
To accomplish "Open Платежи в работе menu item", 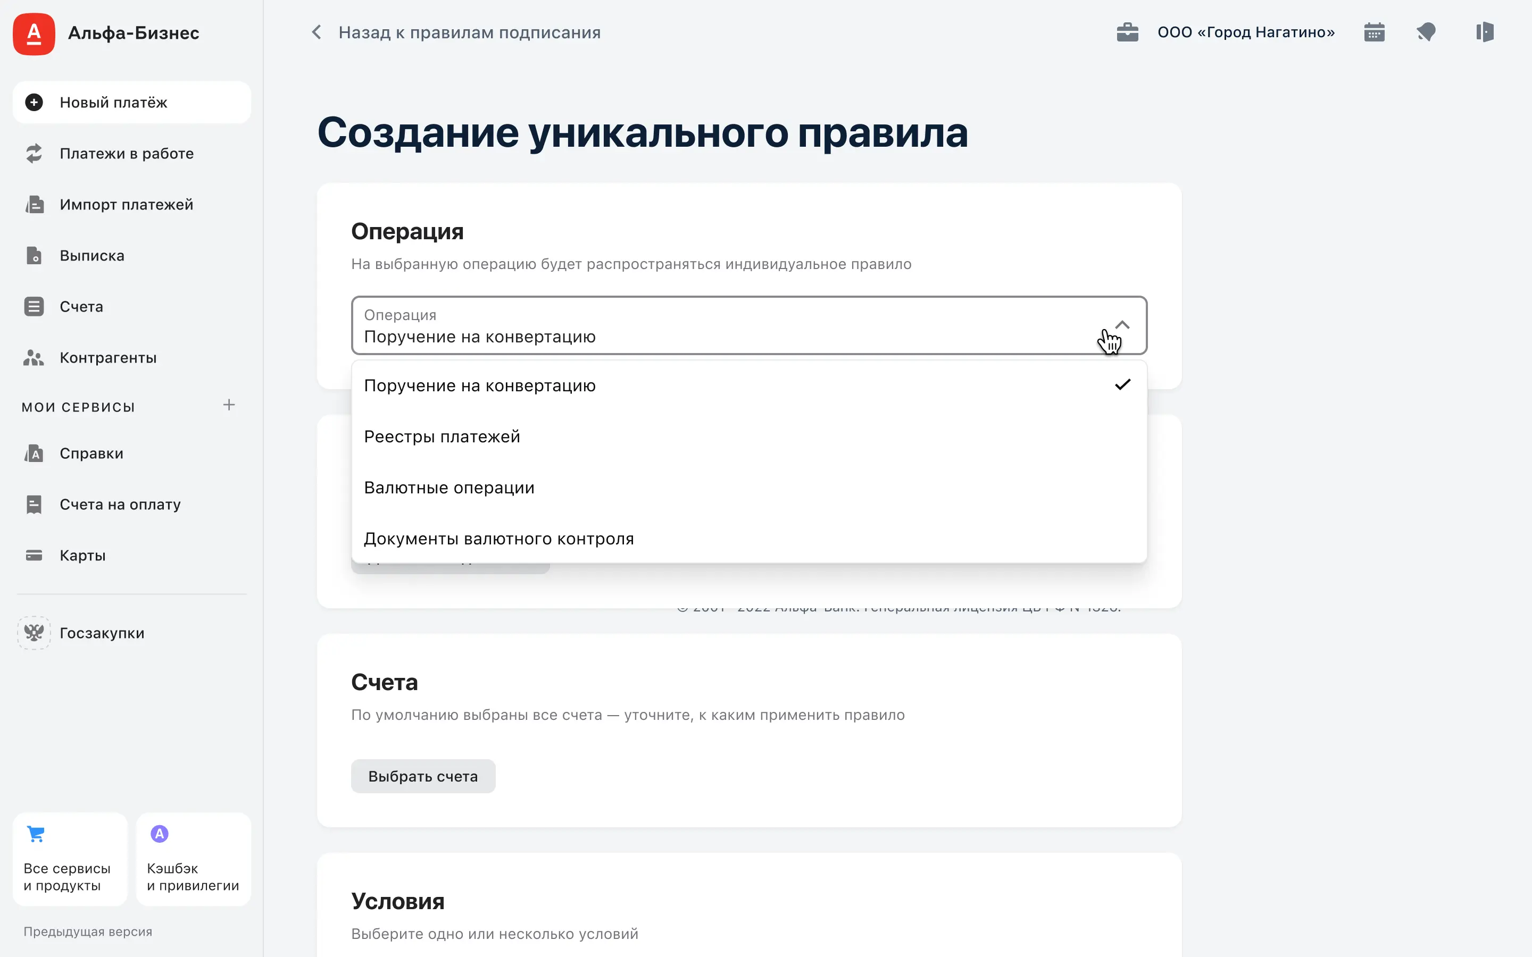I will (127, 154).
